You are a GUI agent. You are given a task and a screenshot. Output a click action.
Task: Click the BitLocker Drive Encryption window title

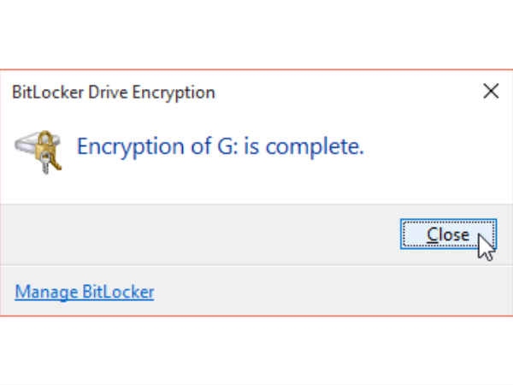[114, 92]
